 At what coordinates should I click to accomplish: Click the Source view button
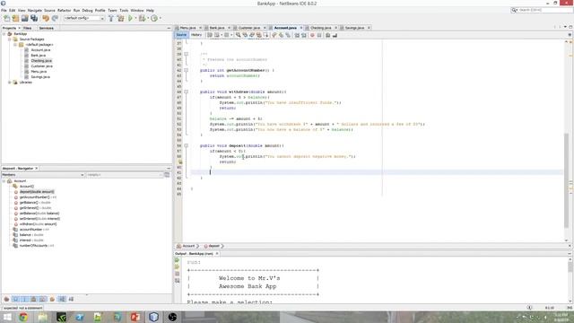tap(181, 35)
